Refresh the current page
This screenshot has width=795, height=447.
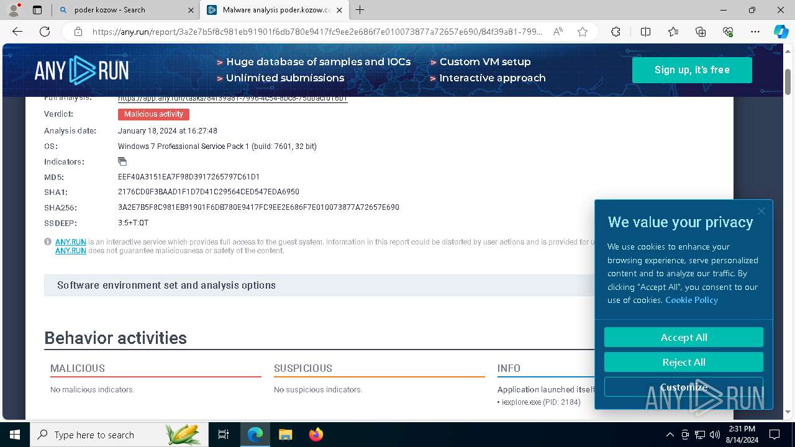45,32
